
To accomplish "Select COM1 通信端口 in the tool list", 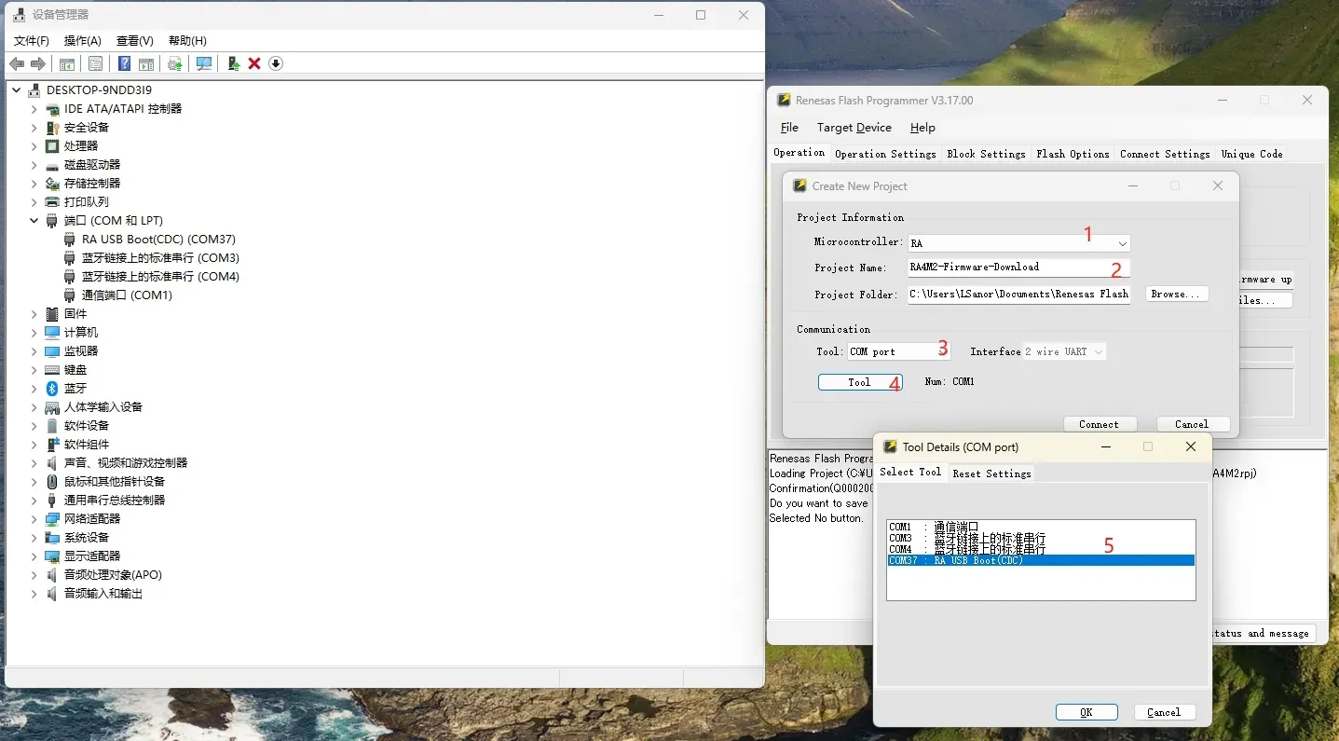I will [933, 527].
